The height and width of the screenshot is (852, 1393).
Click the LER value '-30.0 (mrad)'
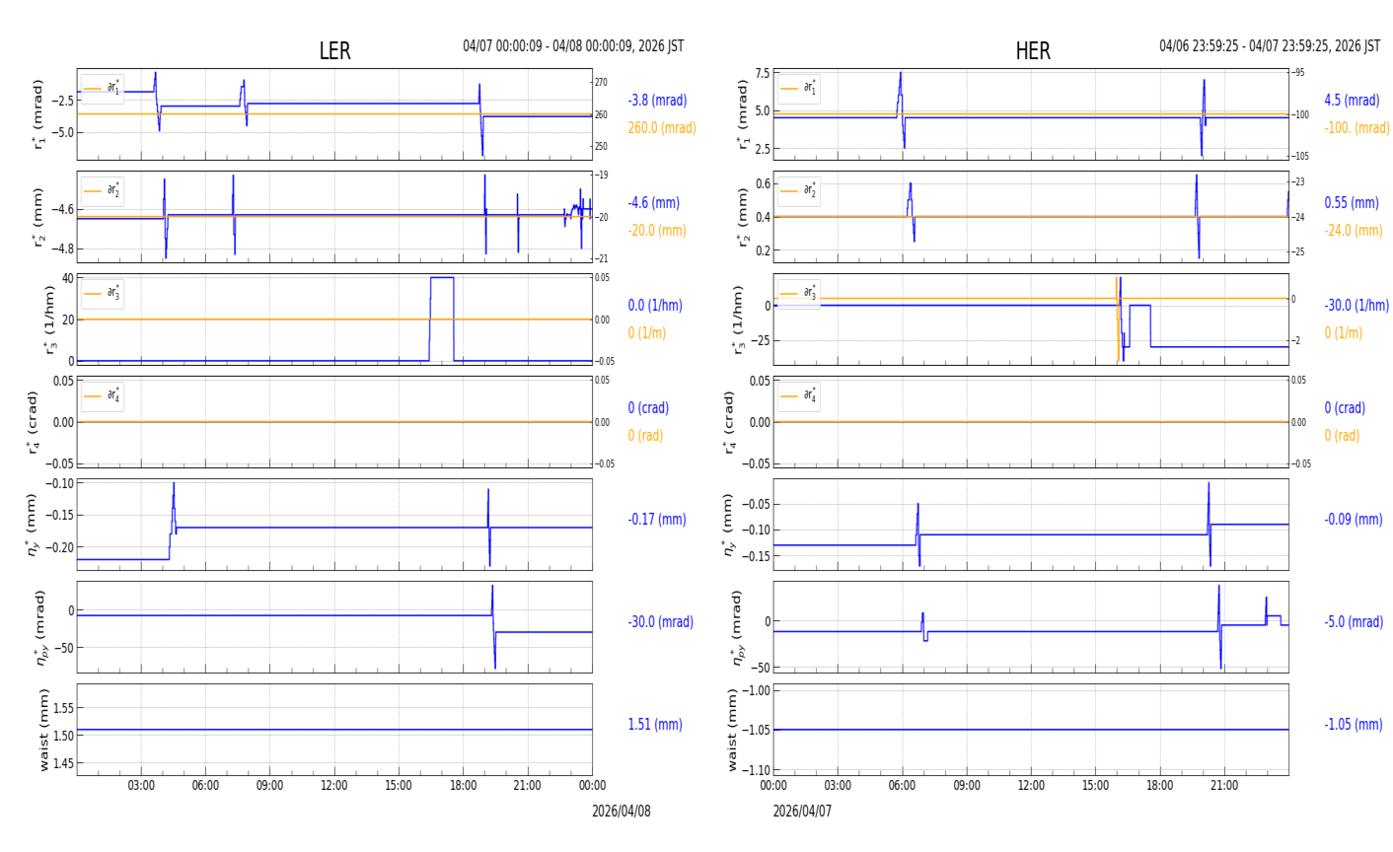(661, 622)
